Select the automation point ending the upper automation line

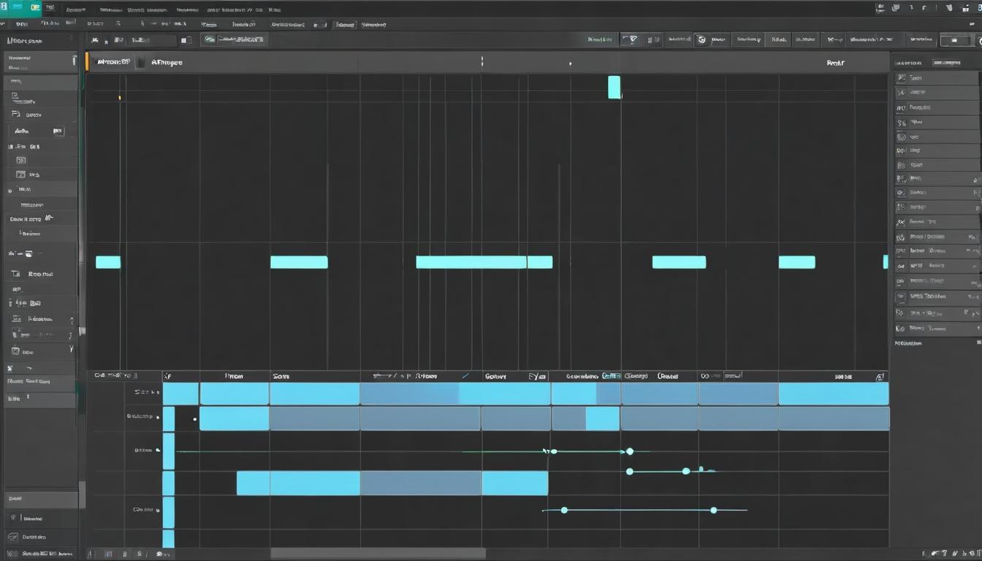(x=630, y=451)
